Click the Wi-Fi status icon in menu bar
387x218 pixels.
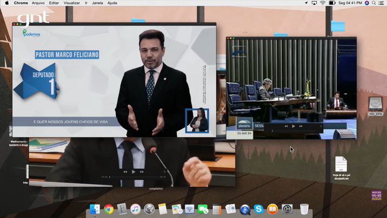pos(323,3)
